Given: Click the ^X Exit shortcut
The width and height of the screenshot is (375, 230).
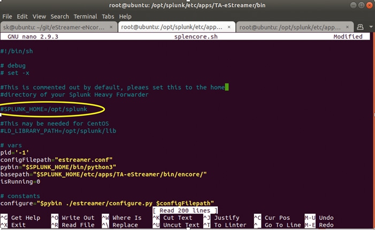Looking at the screenshot, I should [x=13, y=225].
